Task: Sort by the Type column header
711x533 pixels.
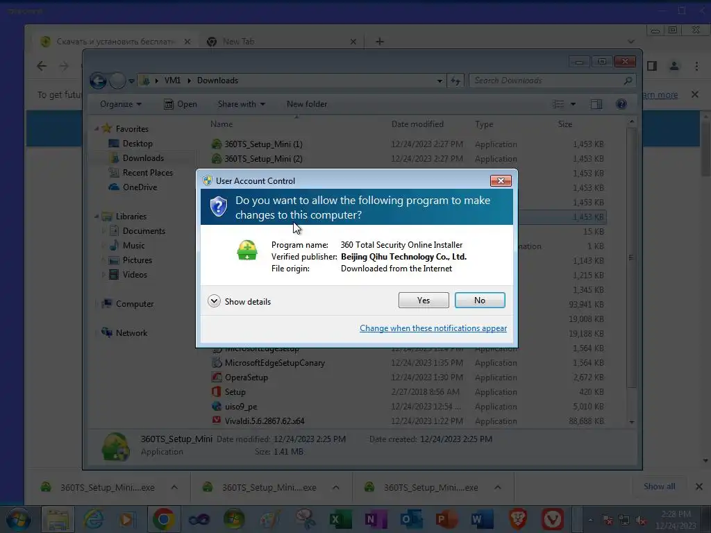Action: (x=484, y=124)
